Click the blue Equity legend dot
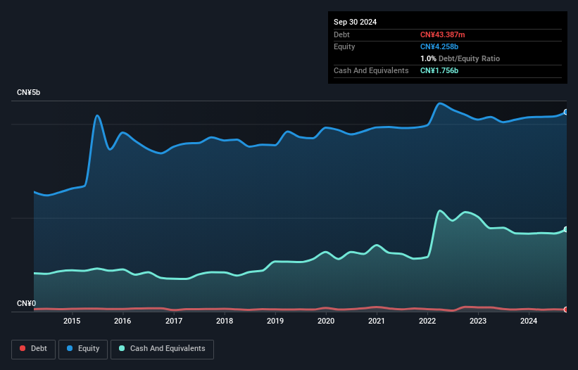Screen dimensions: 578x370 (x=70, y=348)
